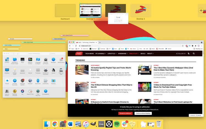
Task: Open Sharing preferences pane
Action: pyautogui.click(x=53, y=81)
